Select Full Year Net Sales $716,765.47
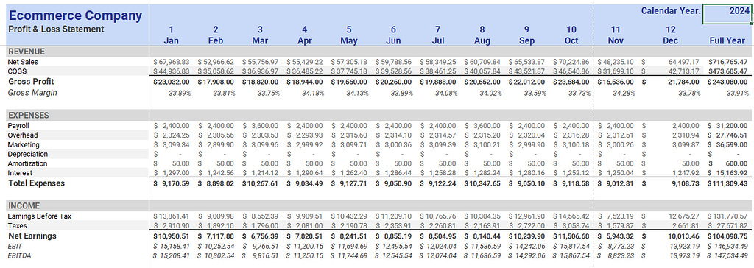The height and width of the screenshot is (268, 754). coord(728,62)
